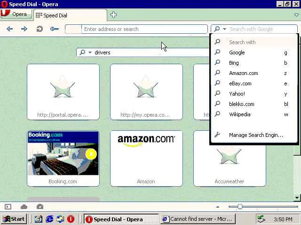
Task: Choose Yahoo! from search engine list
Action: tap(254, 94)
